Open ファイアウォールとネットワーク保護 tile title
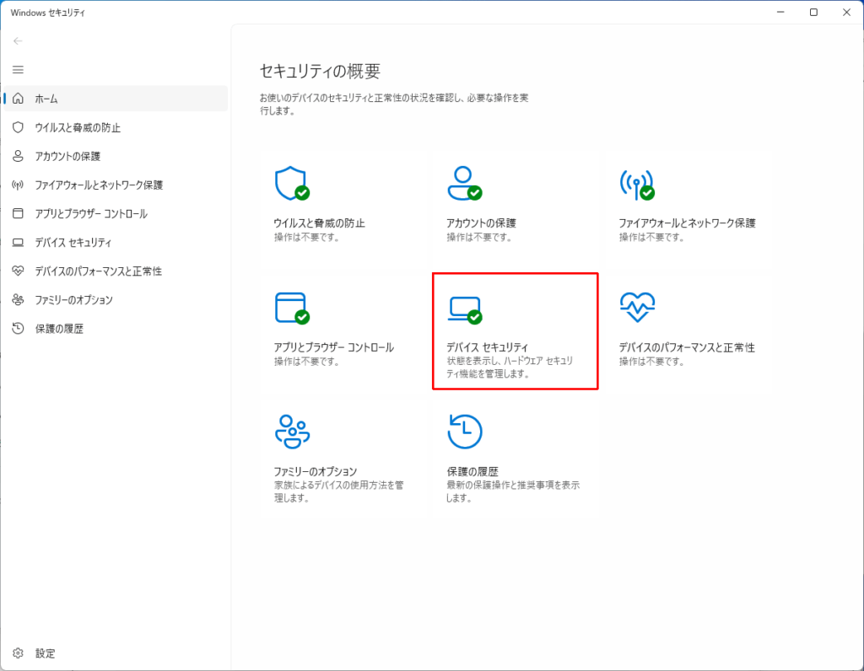 click(x=687, y=223)
